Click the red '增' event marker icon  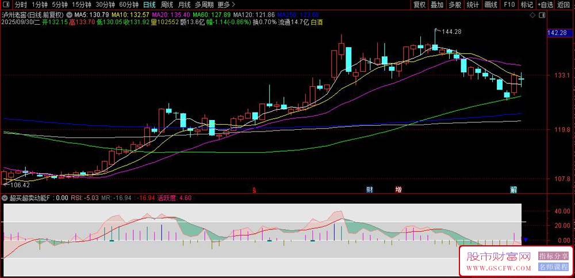click(x=398, y=190)
